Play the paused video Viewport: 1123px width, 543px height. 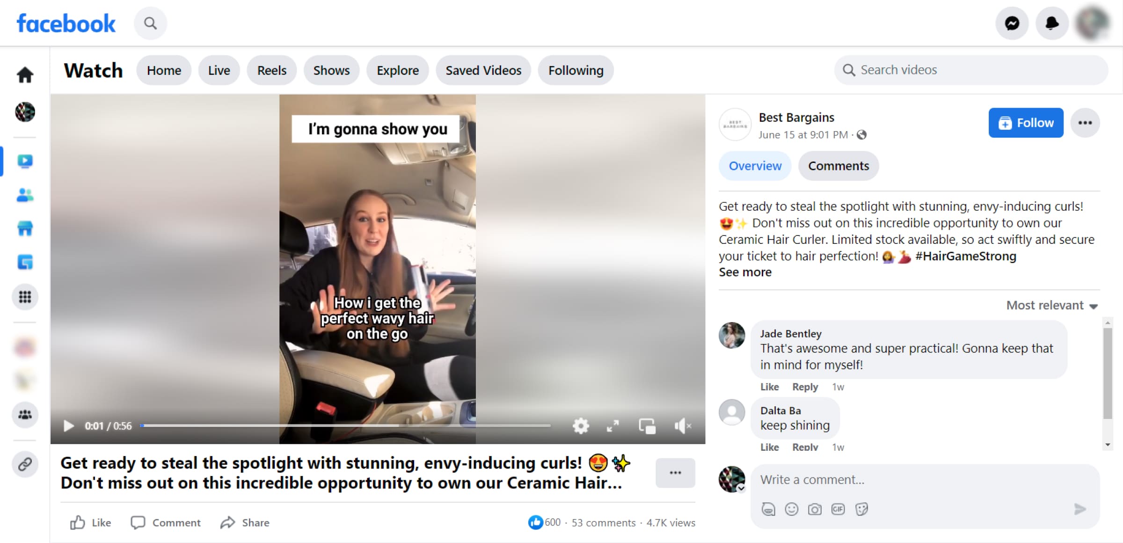[x=68, y=426]
